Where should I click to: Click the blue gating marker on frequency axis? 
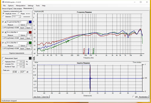pos(89,51)
